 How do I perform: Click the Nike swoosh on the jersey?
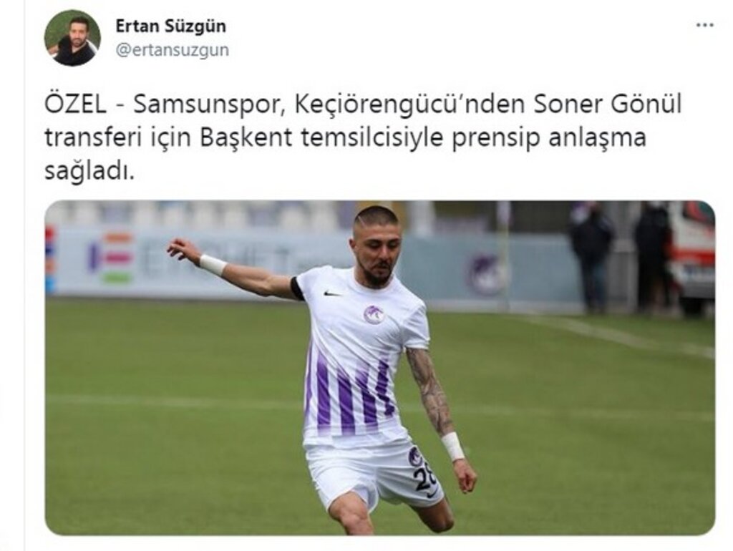(x=332, y=293)
